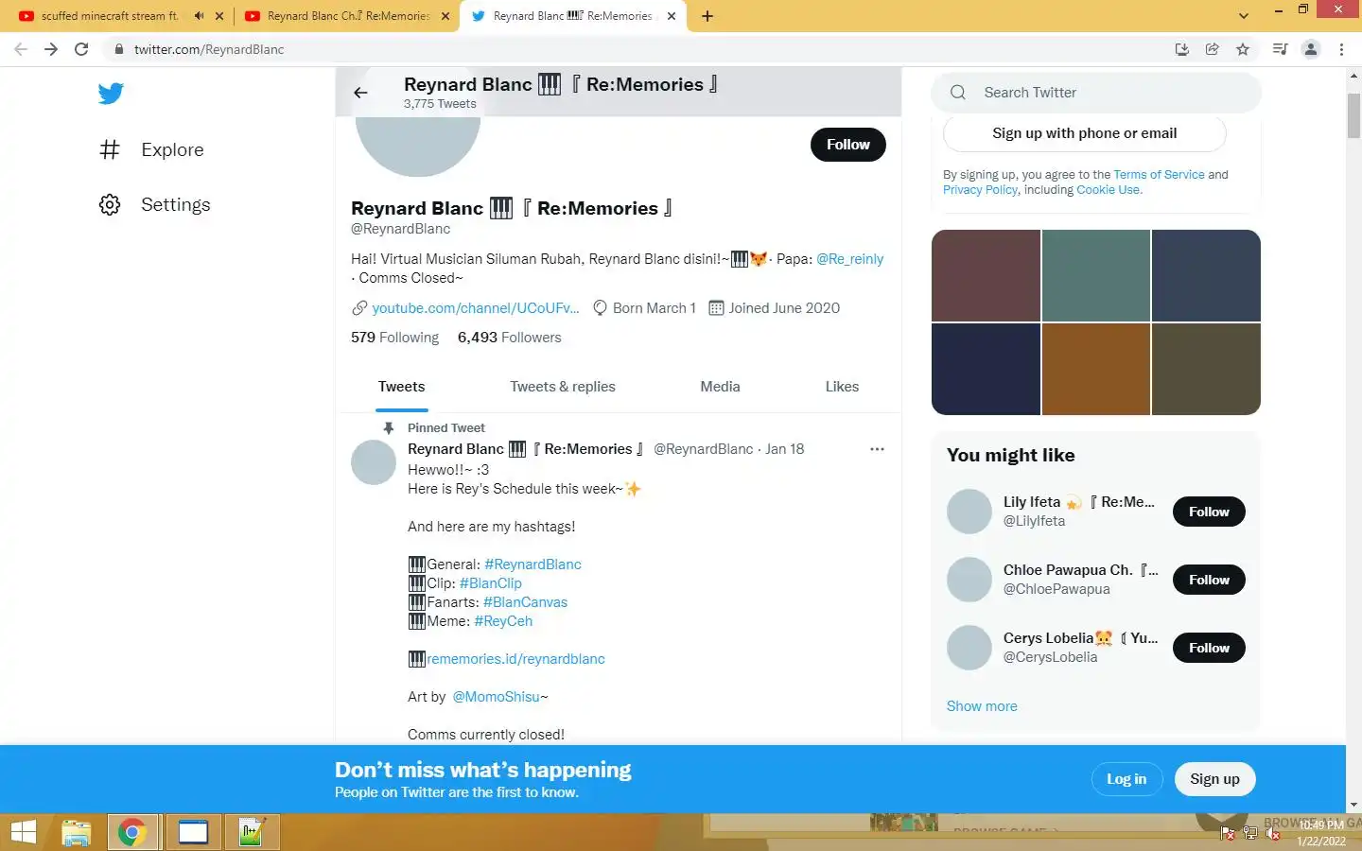Image resolution: width=1362 pixels, height=851 pixels.
Task: Click Cerys Lobelia's avatar
Action: pyautogui.click(x=969, y=648)
